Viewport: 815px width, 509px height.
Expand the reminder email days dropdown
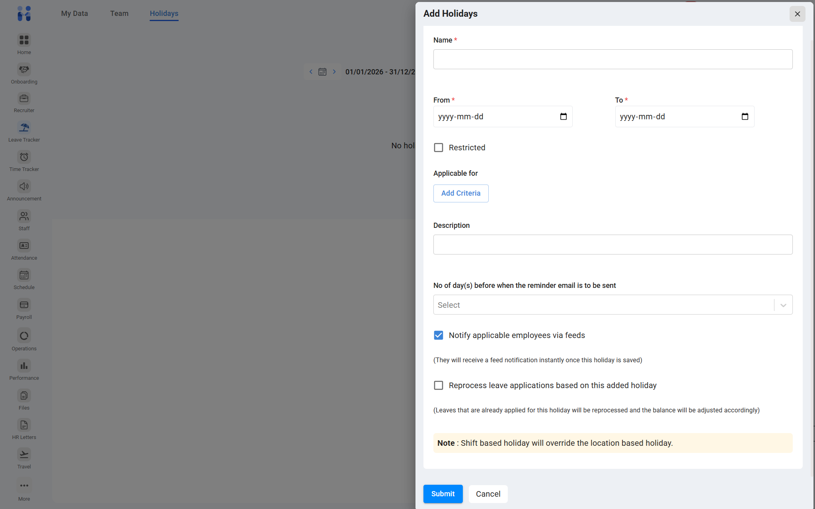click(x=783, y=305)
